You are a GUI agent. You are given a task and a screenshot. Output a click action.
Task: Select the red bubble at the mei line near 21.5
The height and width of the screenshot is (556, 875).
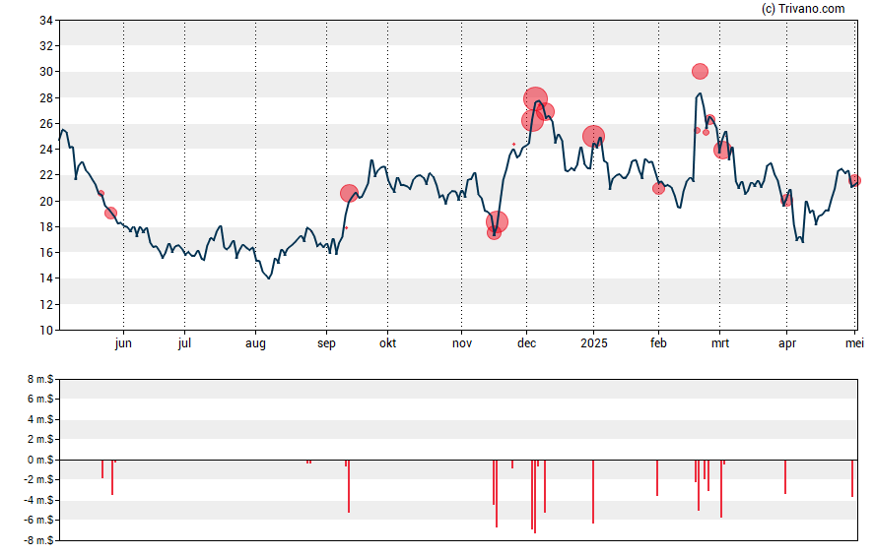[x=855, y=180]
